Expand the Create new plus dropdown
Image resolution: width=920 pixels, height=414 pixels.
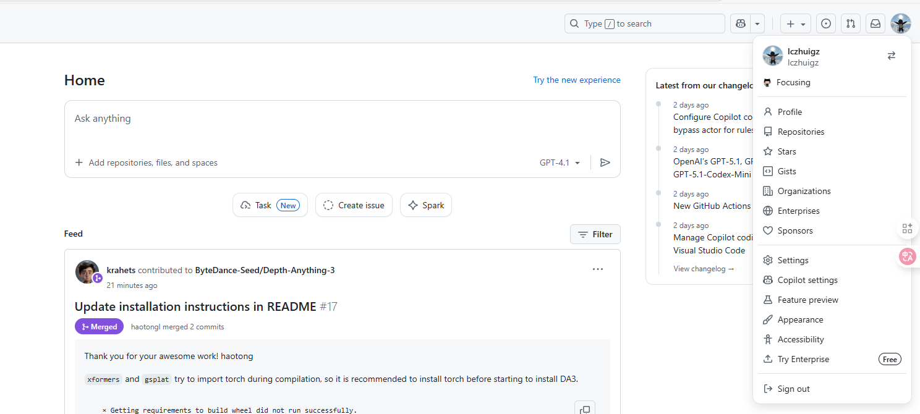pyautogui.click(x=796, y=24)
